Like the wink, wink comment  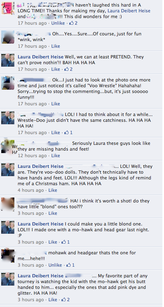click(x=56, y=46)
